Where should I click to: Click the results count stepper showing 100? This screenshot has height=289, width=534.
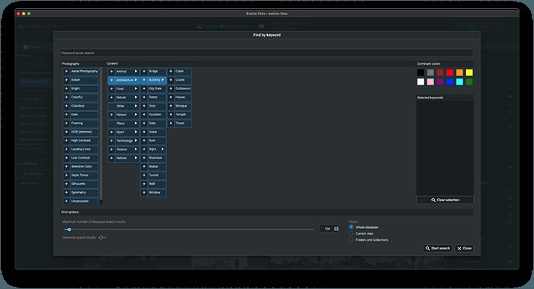330,229
